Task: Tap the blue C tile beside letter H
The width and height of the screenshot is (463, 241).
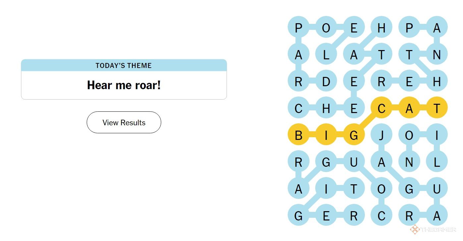Action: click(299, 108)
